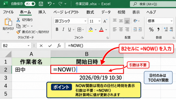This screenshot has width=176, height=99.
Task: Click the search box 検索 (Alt+Q)
Action: pyautogui.click(x=153, y=4)
